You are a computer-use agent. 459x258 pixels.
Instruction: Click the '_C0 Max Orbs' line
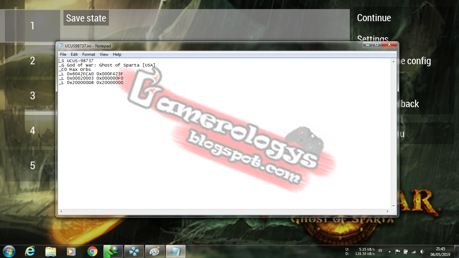pos(75,70)
